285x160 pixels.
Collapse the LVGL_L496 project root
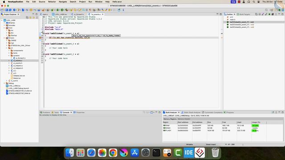tap(2, 20)
